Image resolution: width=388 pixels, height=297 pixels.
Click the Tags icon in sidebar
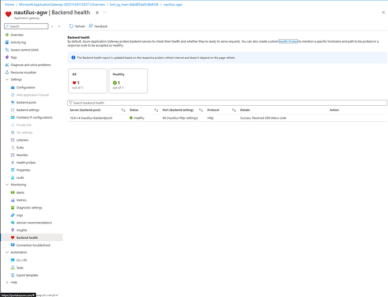click(7, 58)
